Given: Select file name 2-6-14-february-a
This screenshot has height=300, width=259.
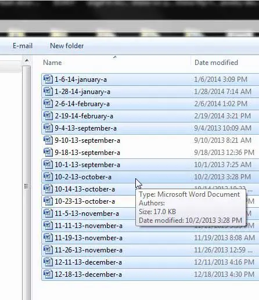Looking at the screenshot, I should [x=82, y=104].
